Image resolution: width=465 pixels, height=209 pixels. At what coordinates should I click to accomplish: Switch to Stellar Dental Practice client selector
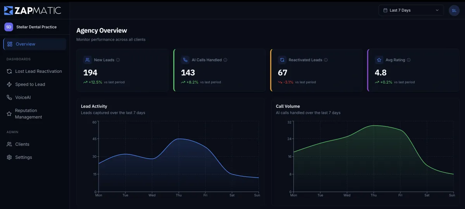point(35,27)
